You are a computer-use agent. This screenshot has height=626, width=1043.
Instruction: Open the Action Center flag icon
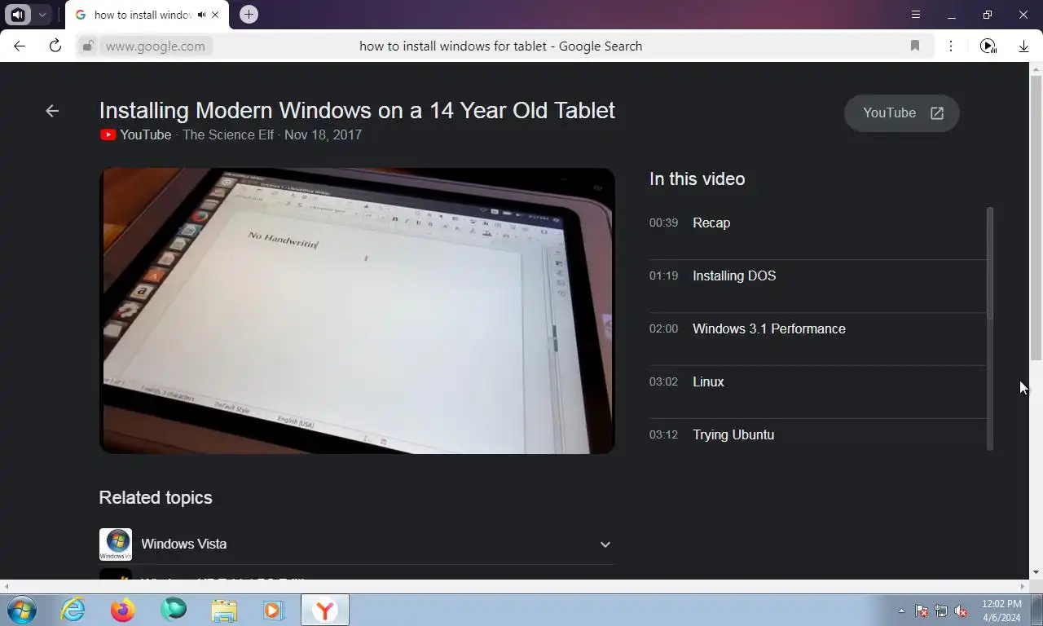[x=922, y=611]
